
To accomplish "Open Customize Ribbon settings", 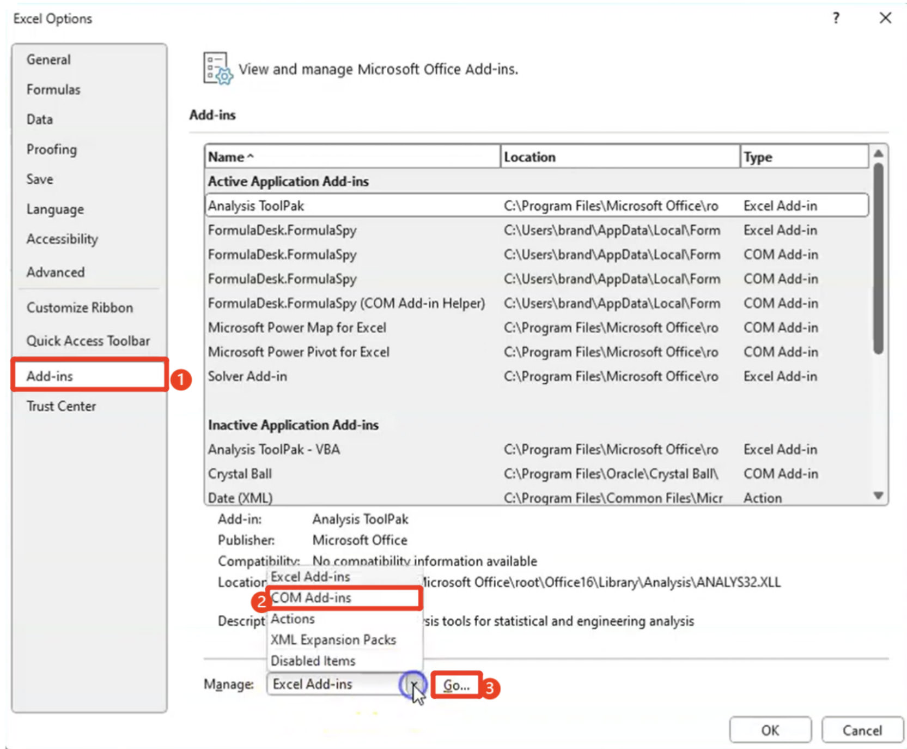I will (79, 307).
